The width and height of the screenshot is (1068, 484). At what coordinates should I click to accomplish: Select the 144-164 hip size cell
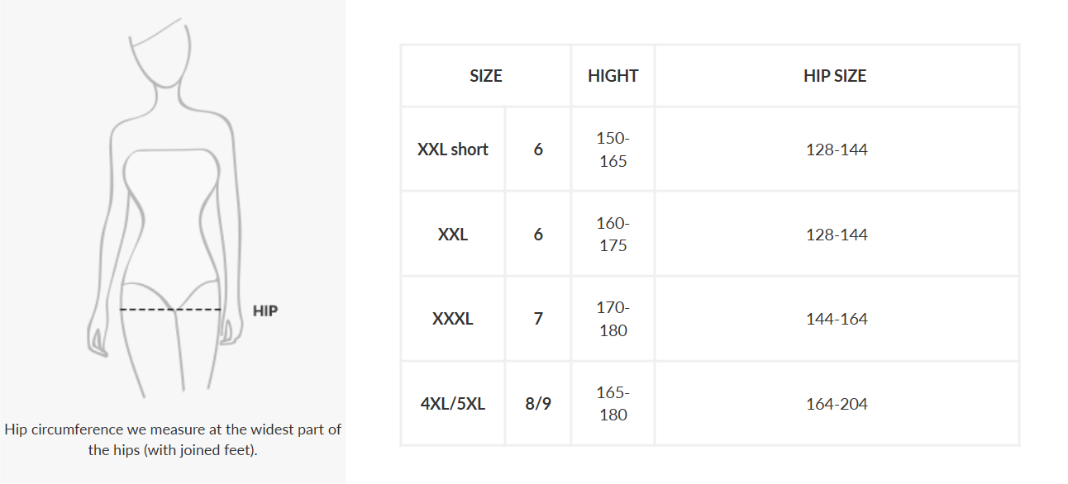click(837, 319)
